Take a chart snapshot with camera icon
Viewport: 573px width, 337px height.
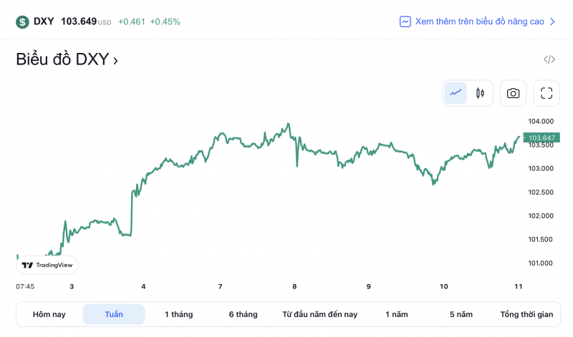(x=513, y=93)
